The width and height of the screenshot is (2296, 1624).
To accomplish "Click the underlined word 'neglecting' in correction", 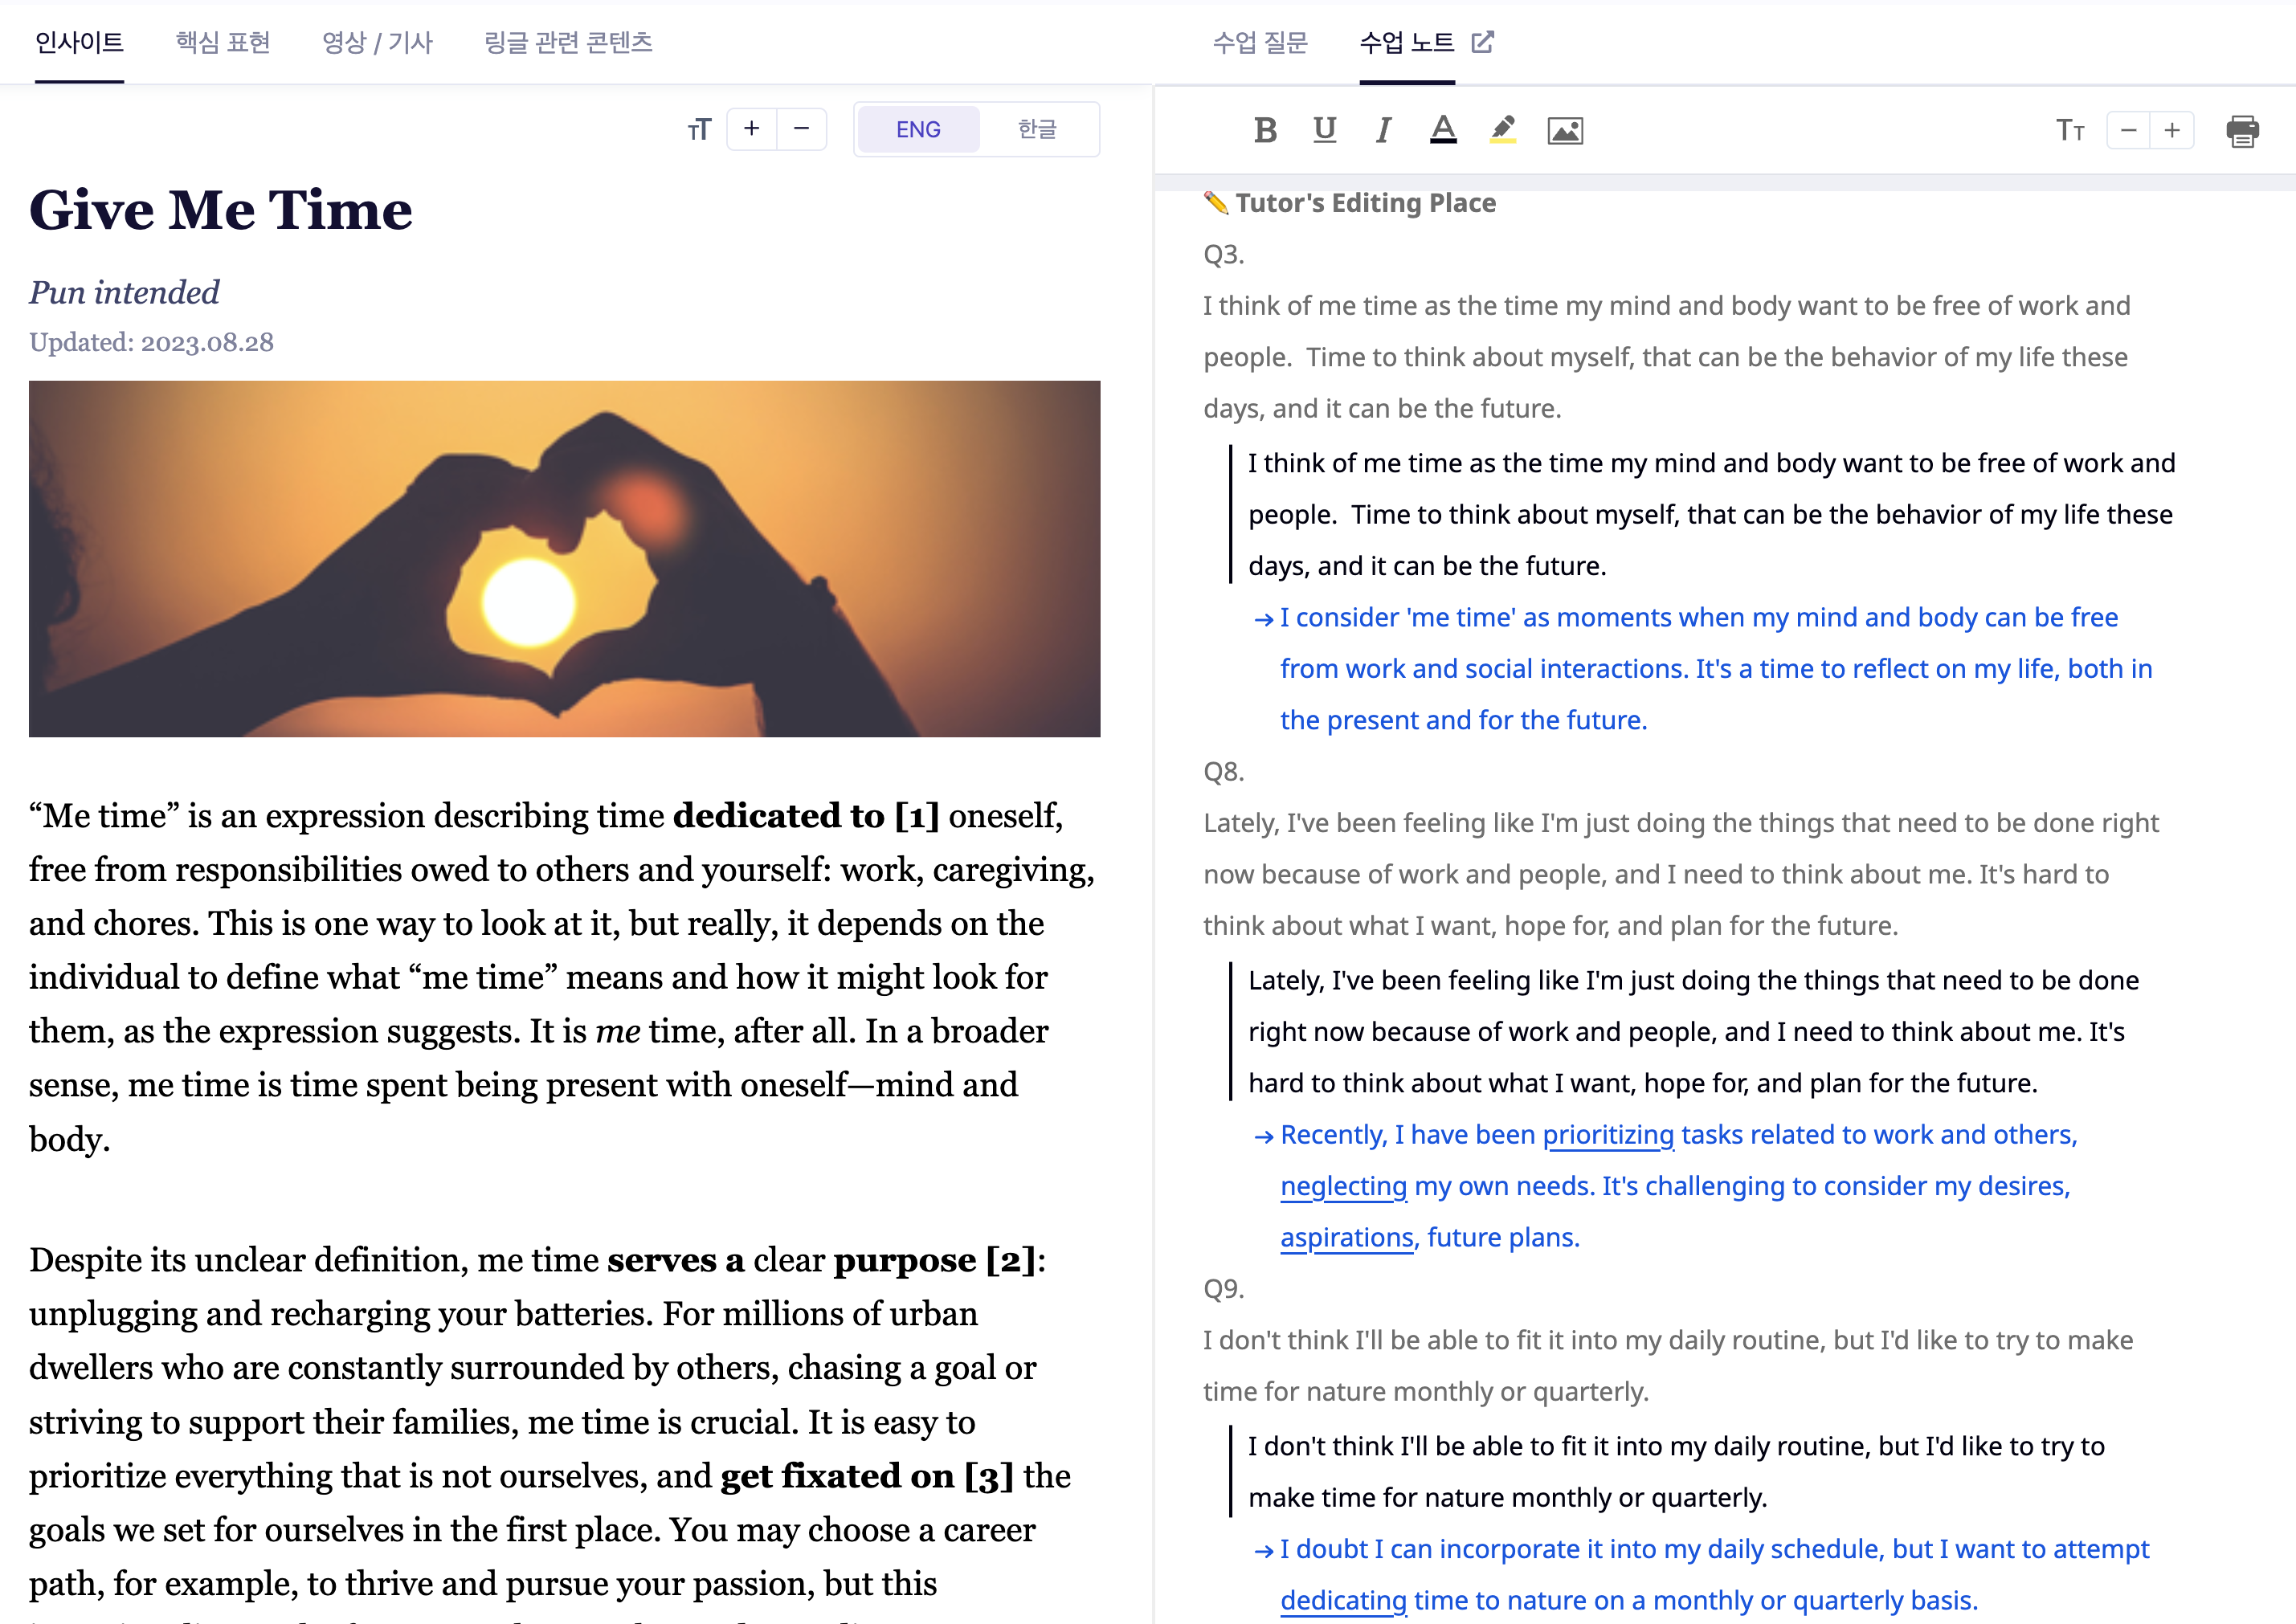I will [1343, 1186].
